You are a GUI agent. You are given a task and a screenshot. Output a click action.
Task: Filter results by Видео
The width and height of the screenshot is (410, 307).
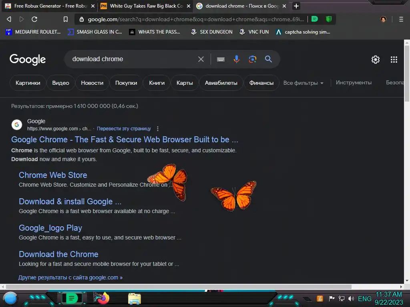[61, 83]
